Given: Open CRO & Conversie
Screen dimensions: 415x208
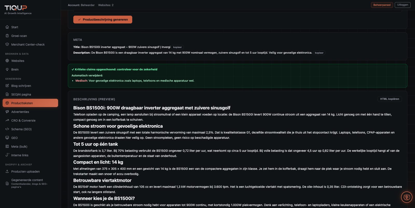Looking at the screenshot, I should (30, 120).
